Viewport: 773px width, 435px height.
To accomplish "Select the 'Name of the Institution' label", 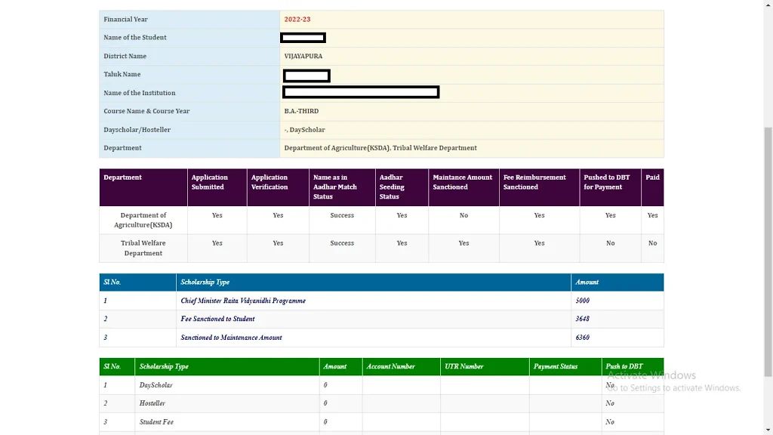I will [139, 93].
